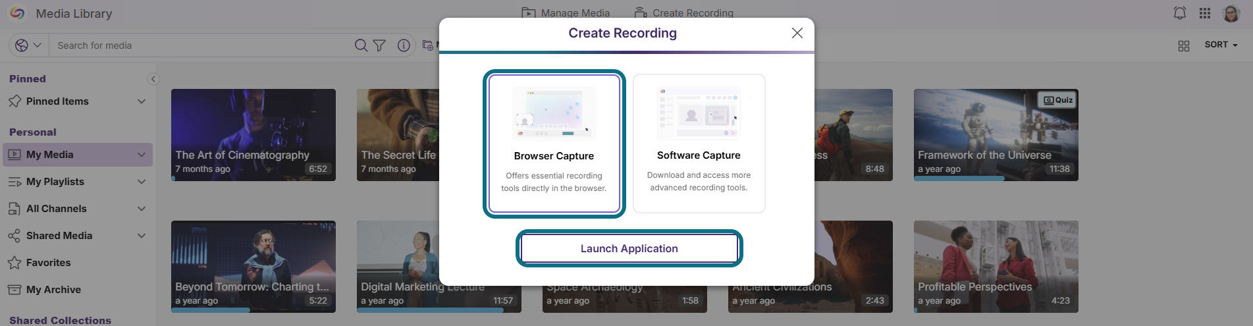Click the Media Library title

(74, 14)
